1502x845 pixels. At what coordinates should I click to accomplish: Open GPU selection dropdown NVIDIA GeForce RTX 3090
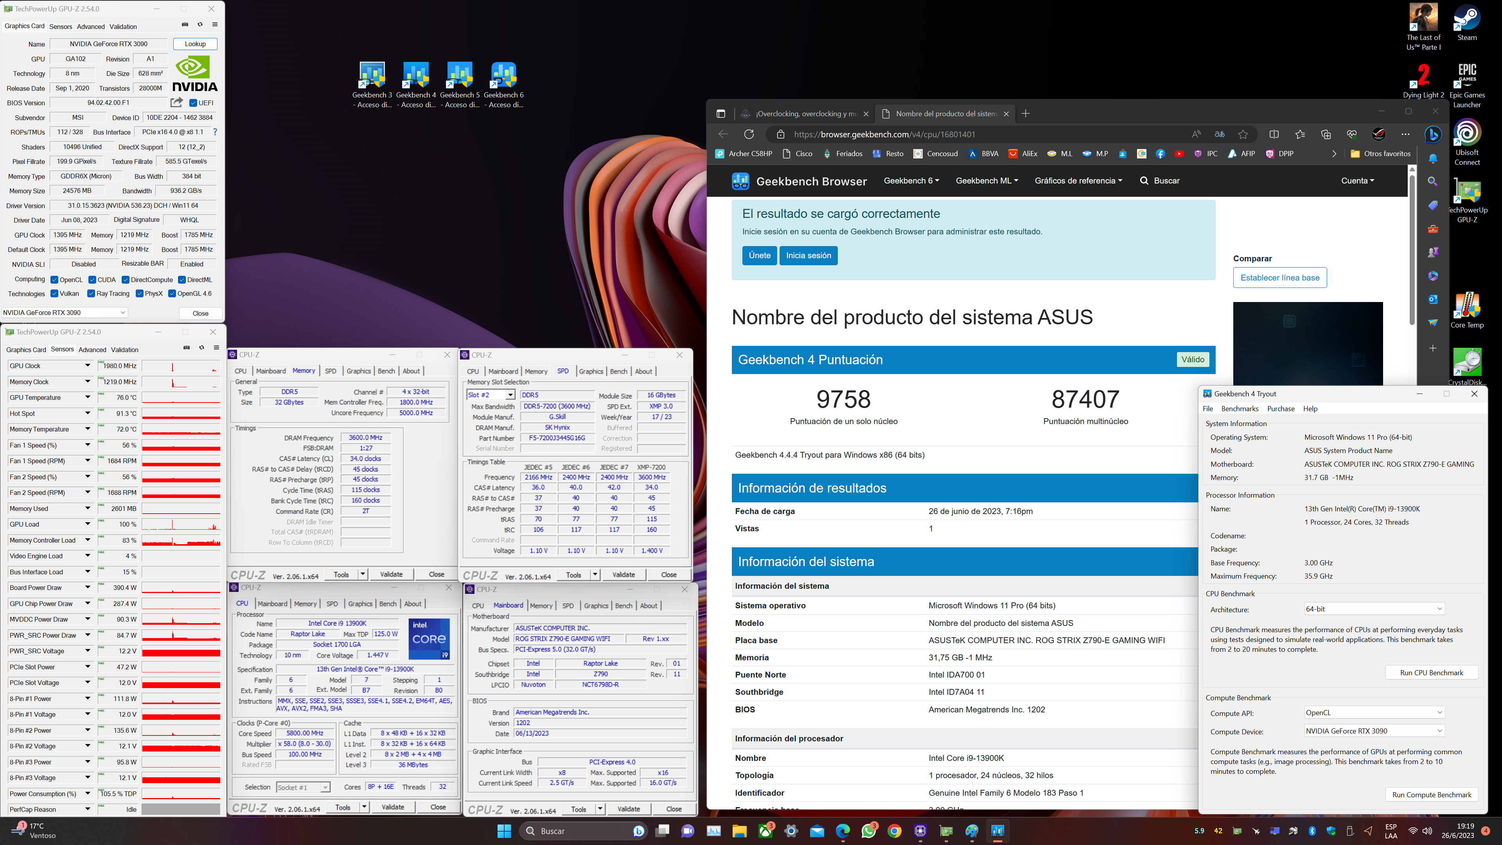point(64,313)
